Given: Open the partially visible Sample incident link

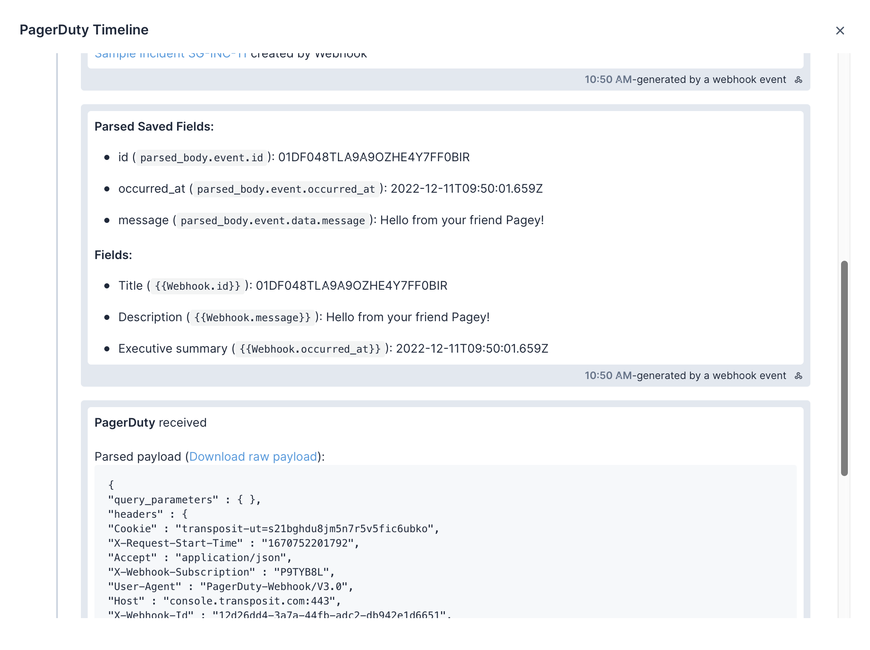Looking at the screenshot, I should click(x=170, y=55).
